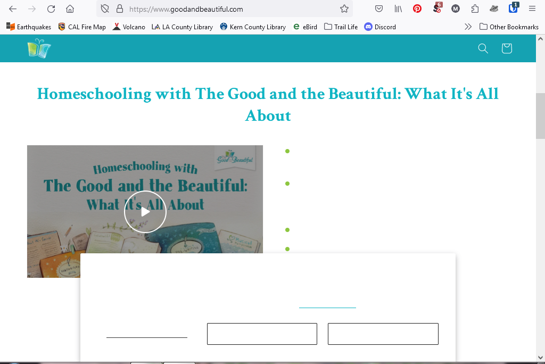545x364 pixels.
Task: Reload the current page
Action: (x=51, y=9)
